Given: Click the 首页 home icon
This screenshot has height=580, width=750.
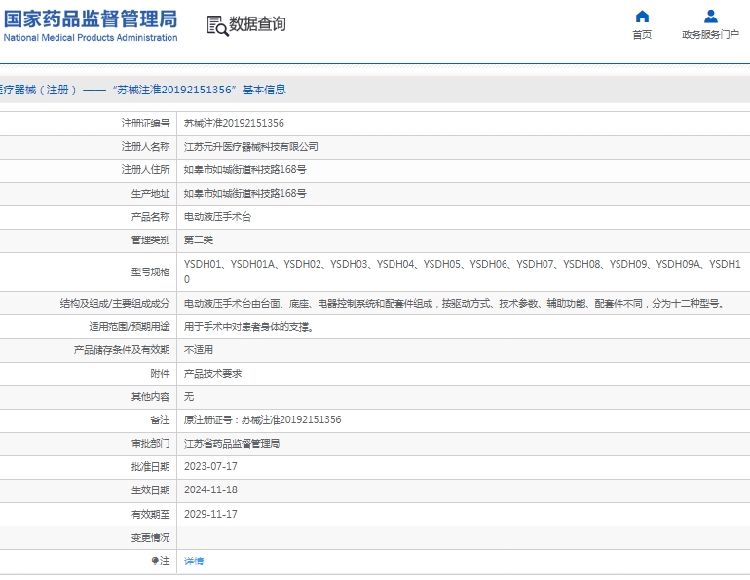Looking at the screenshot, I should (x=642, y=17).
